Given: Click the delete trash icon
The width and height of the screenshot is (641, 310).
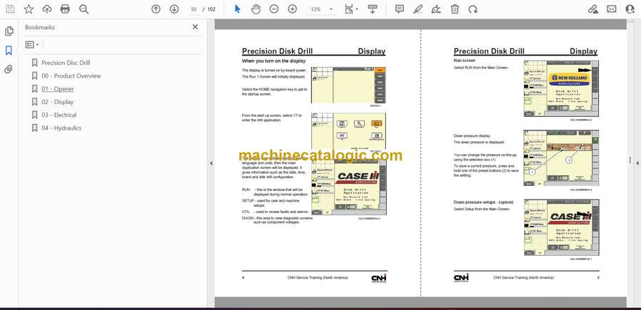Looking at the screenshot, I should coord(454,9).
